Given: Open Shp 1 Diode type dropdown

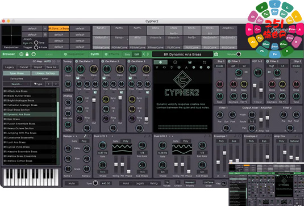Looking at the screenshot, I should (219, 66).
